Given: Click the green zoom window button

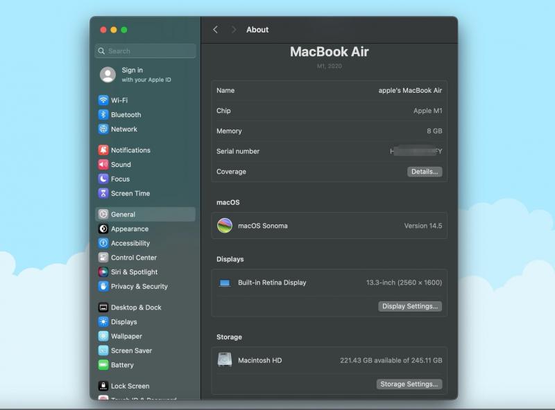Looking at the screenshot, I should click(x=124, y=30).
